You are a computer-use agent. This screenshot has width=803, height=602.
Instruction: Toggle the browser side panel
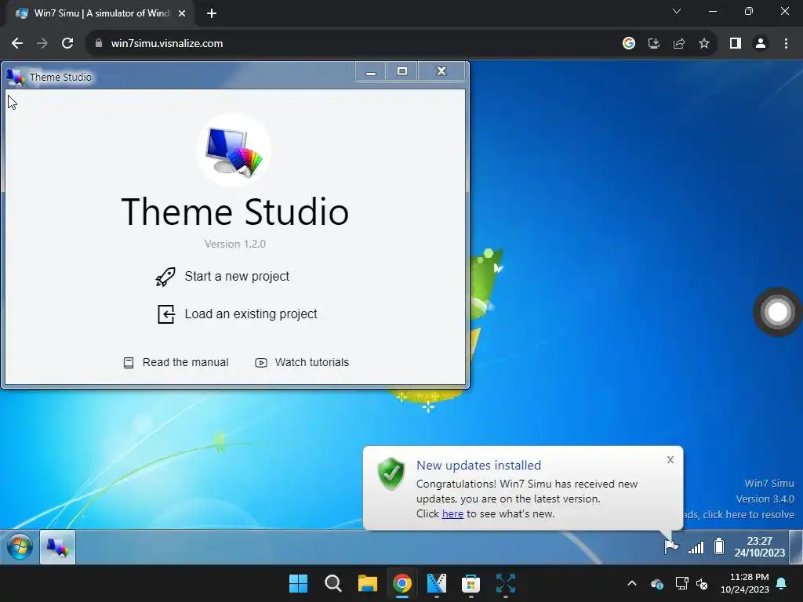[x=736, y=44]
